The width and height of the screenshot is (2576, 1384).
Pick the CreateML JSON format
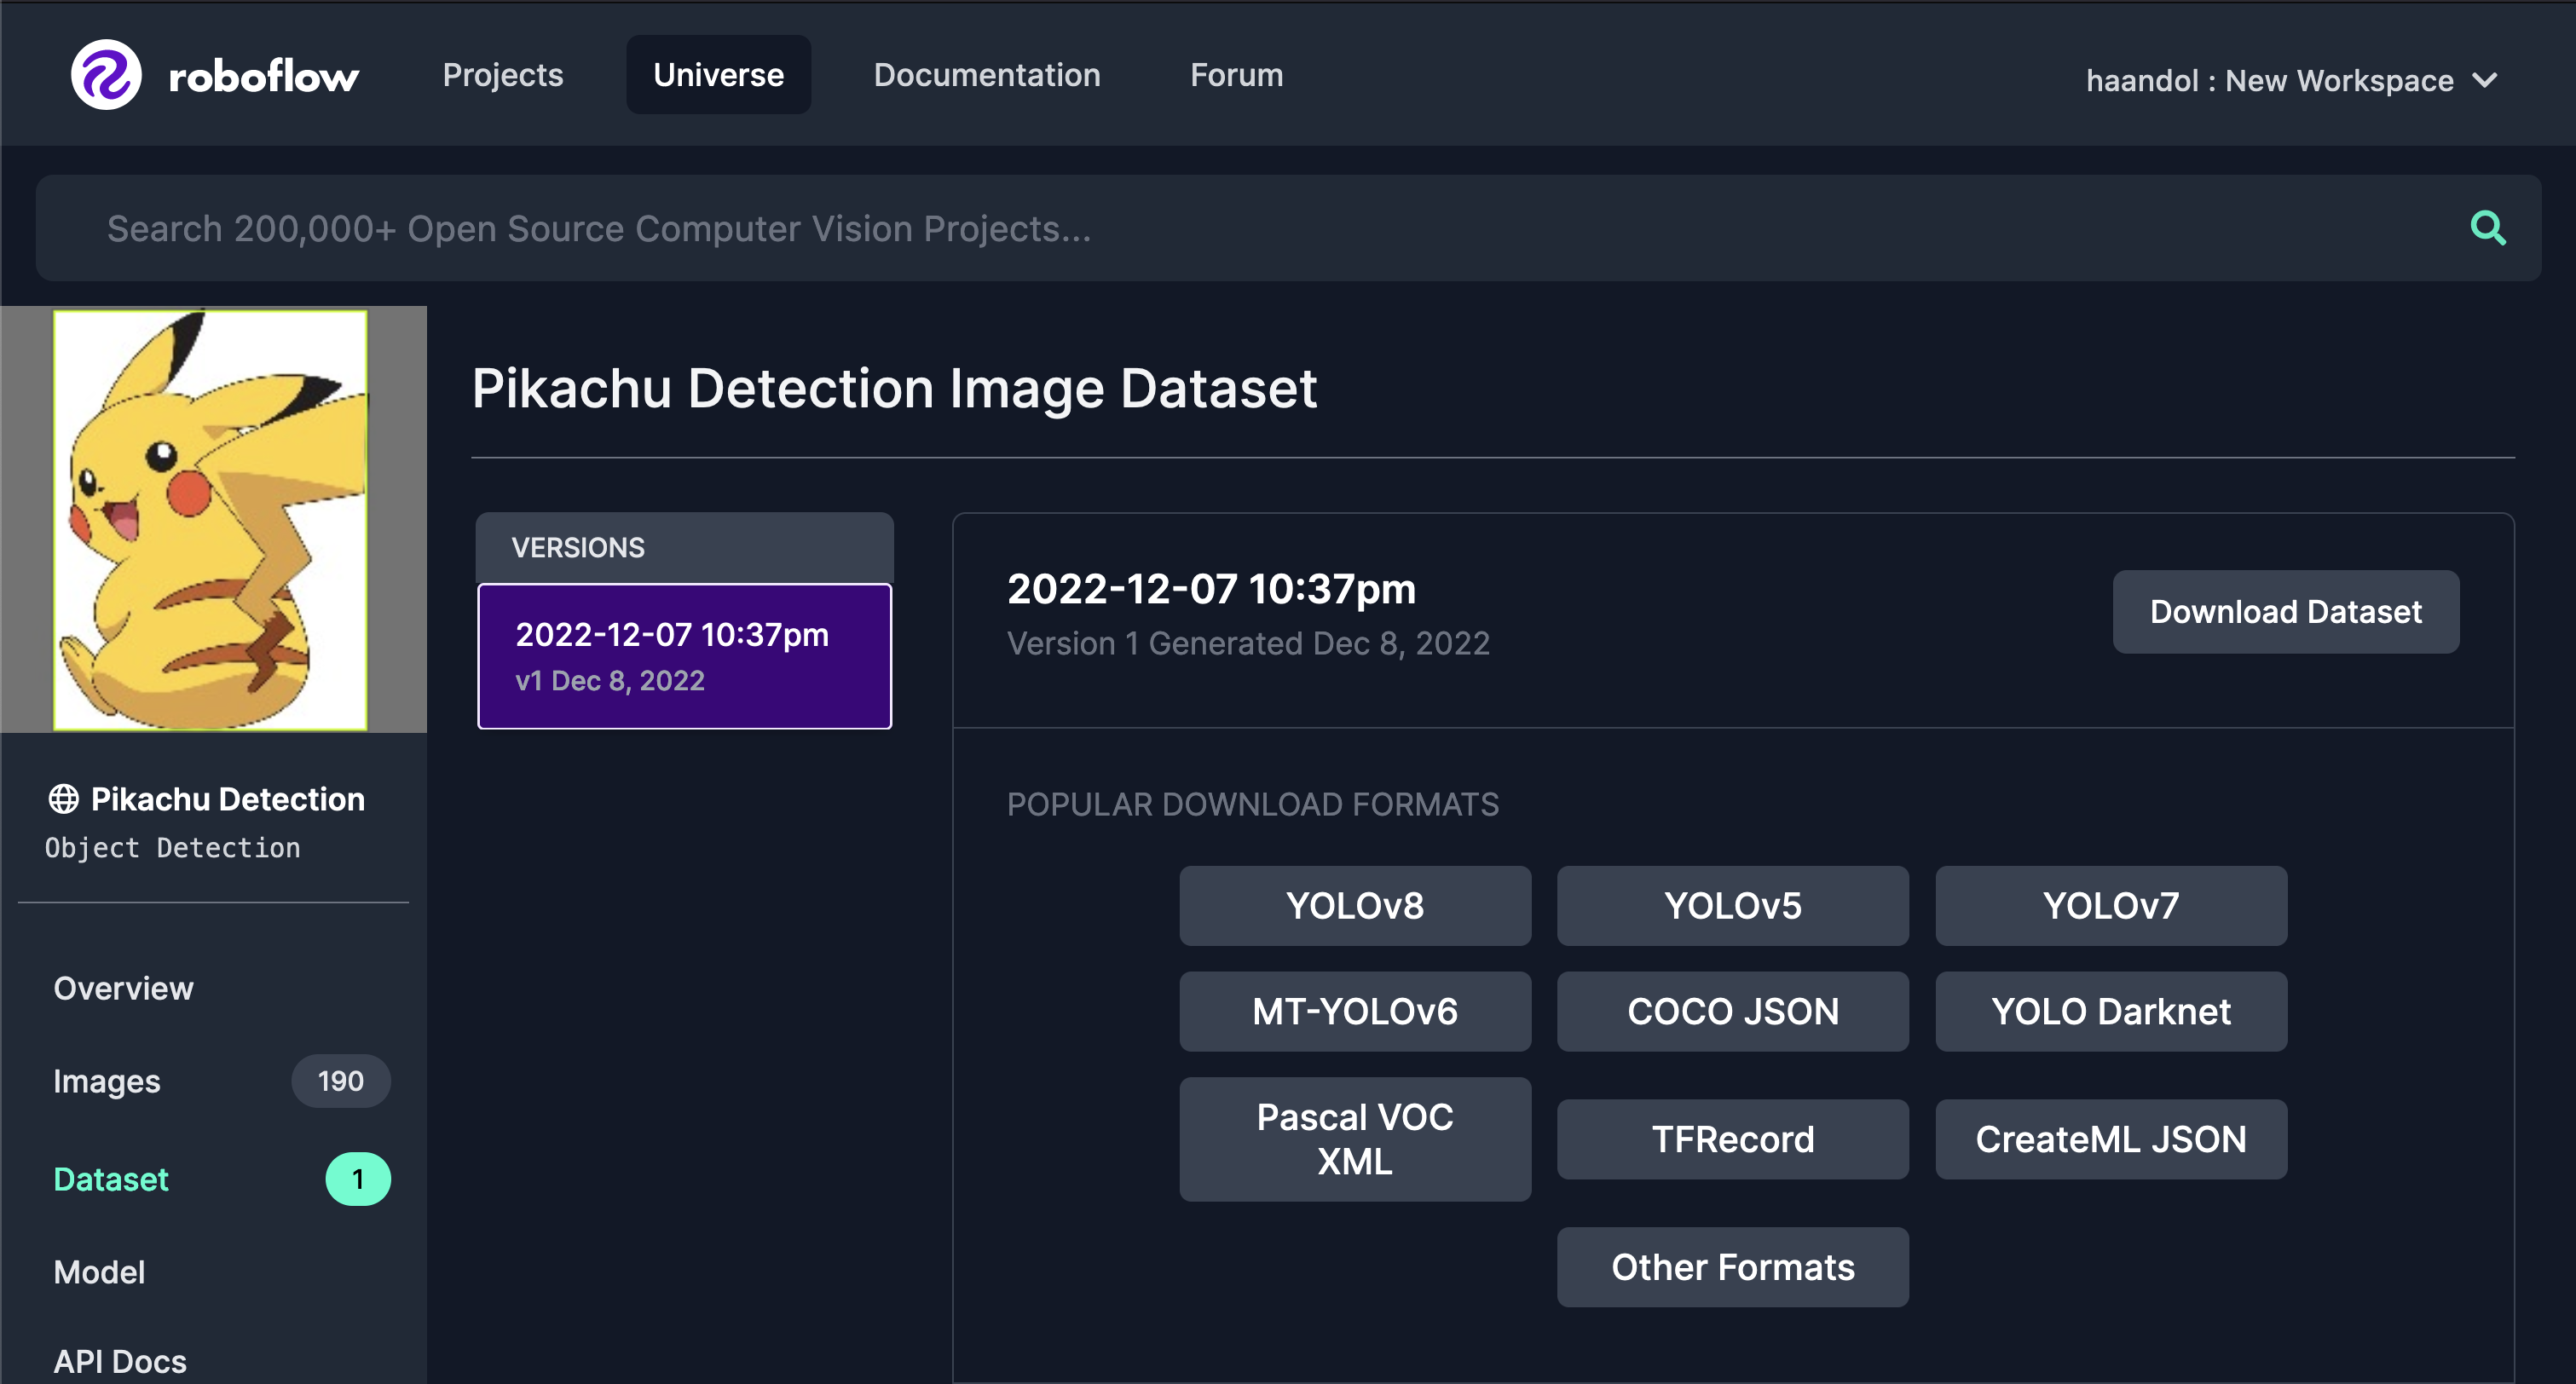(2110, 1139)
